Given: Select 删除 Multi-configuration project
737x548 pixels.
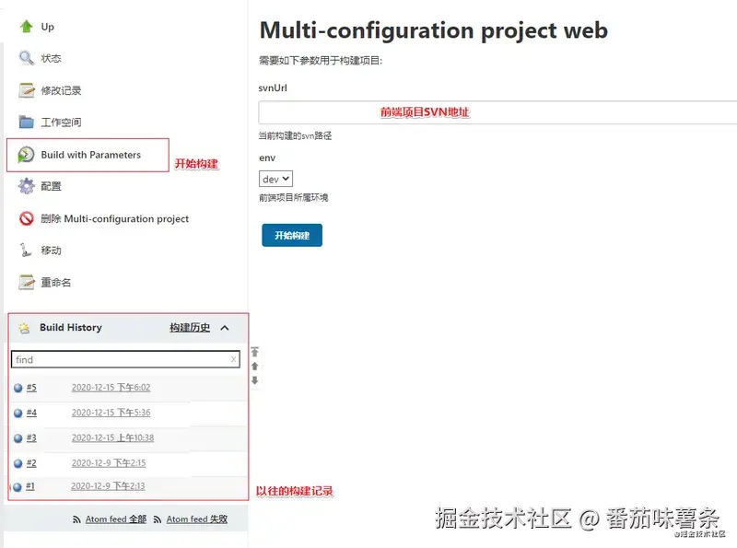Looking at the screenshot, I should pyautogui.click(x=114, y=218).
